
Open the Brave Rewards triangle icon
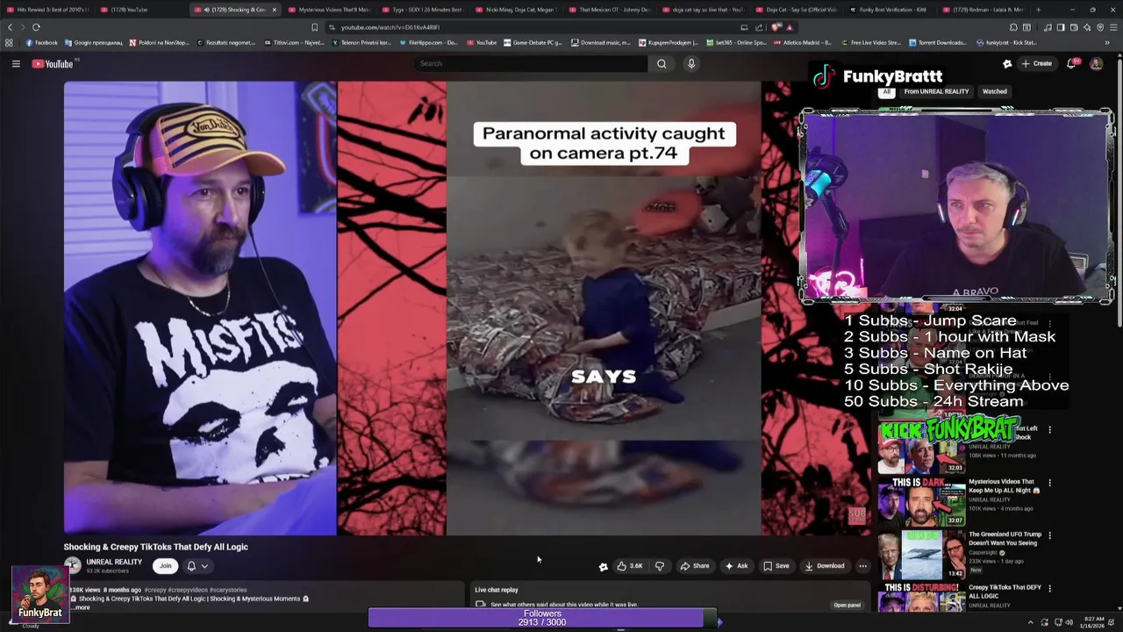pyautogui.click(x=790, y=27)
